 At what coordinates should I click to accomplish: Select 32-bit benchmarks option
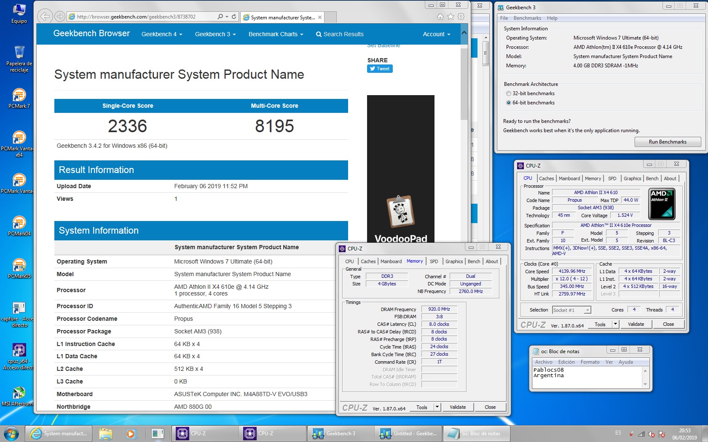coord(509,93)
